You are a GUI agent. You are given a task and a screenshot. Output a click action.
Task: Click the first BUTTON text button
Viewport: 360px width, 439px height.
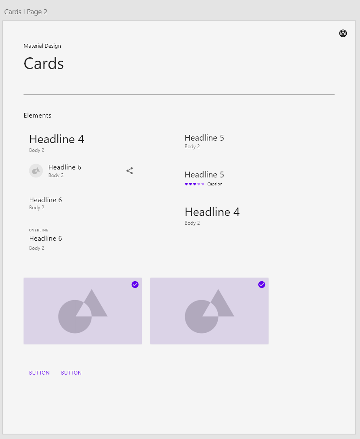pyautogui.click(x=39, y=372)
